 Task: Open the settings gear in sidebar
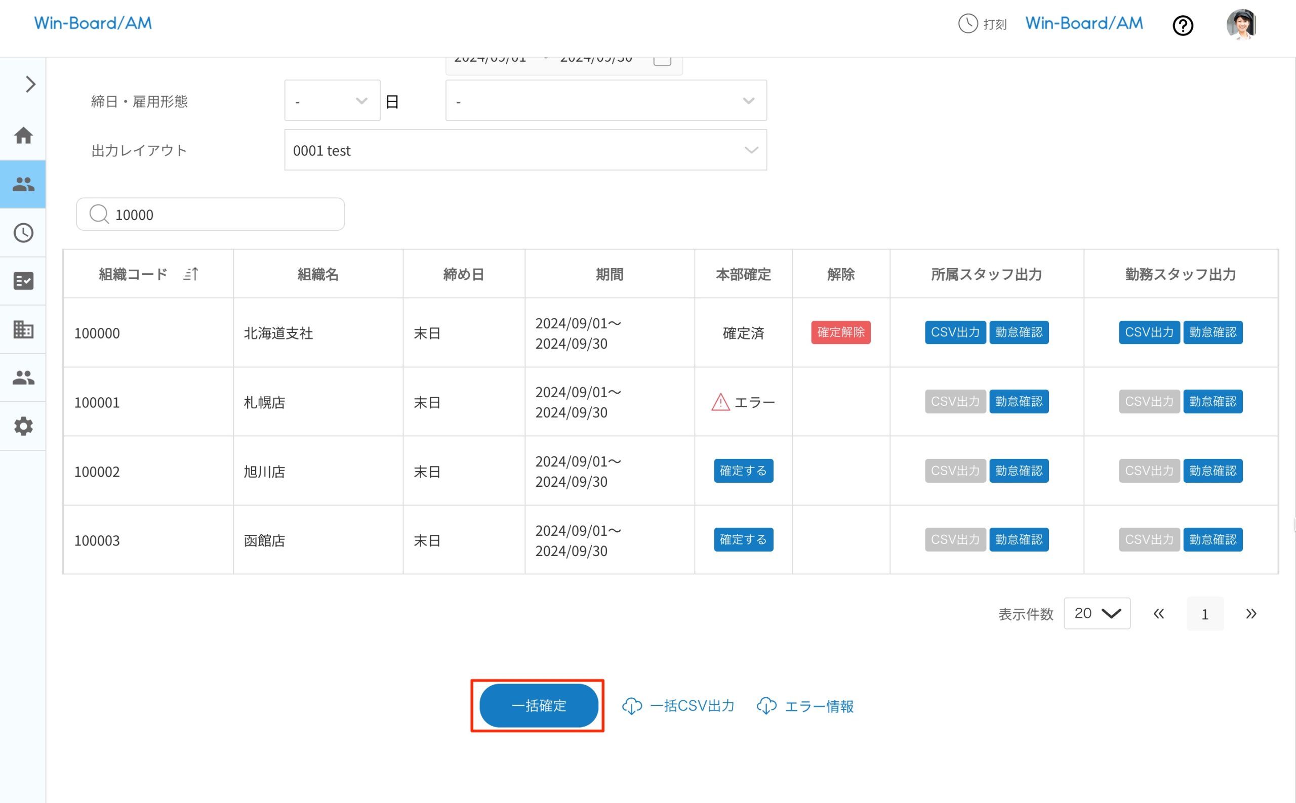(23, 426)
